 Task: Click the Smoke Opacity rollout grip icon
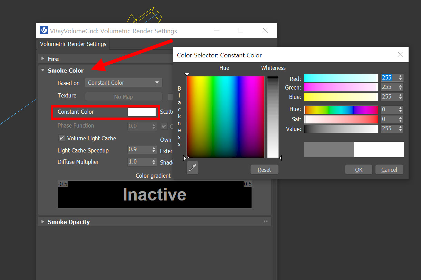(x=266, y=221)
